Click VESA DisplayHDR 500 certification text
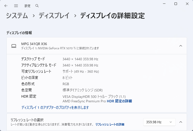This screenshot has height=131, width=193. [94, 97]
